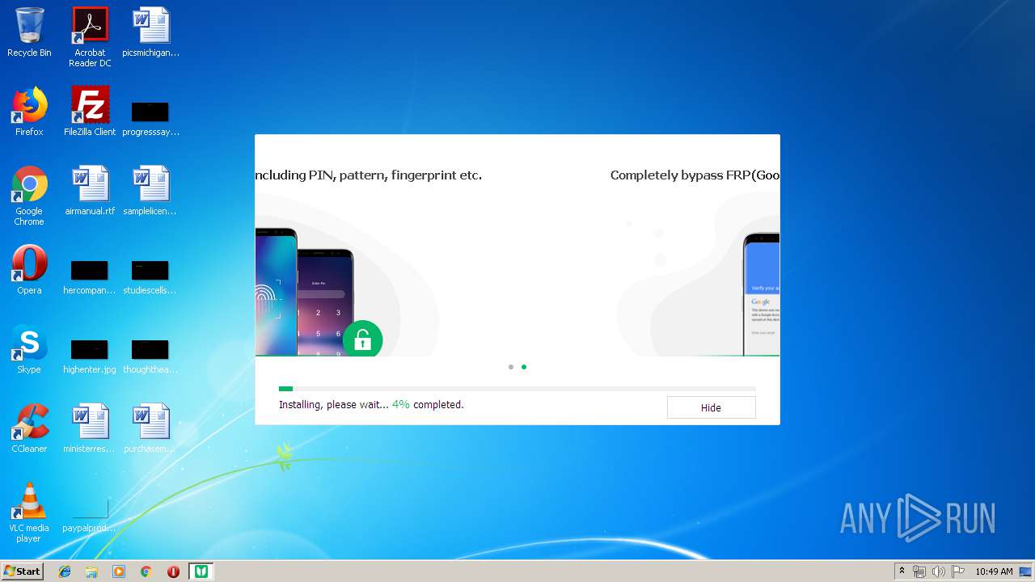Click the volume speaker tray icon
Screen dimensions: 1035x582
point(939,571)
